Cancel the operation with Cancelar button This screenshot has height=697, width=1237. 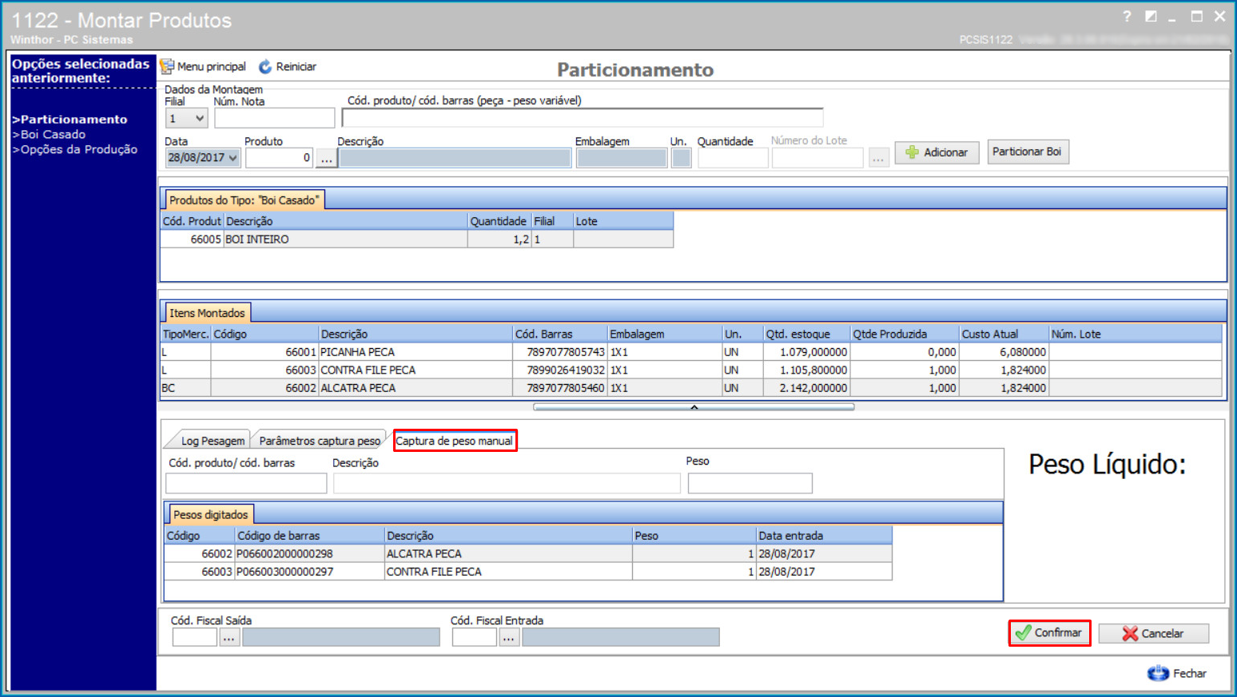point(1153,633)
